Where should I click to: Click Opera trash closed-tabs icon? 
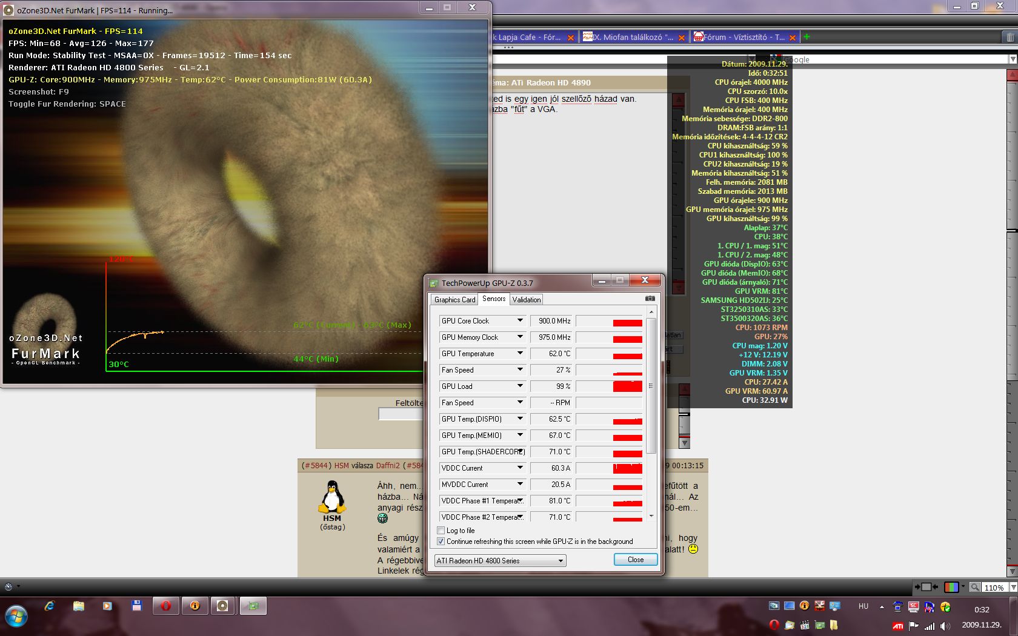[1010, 37]
